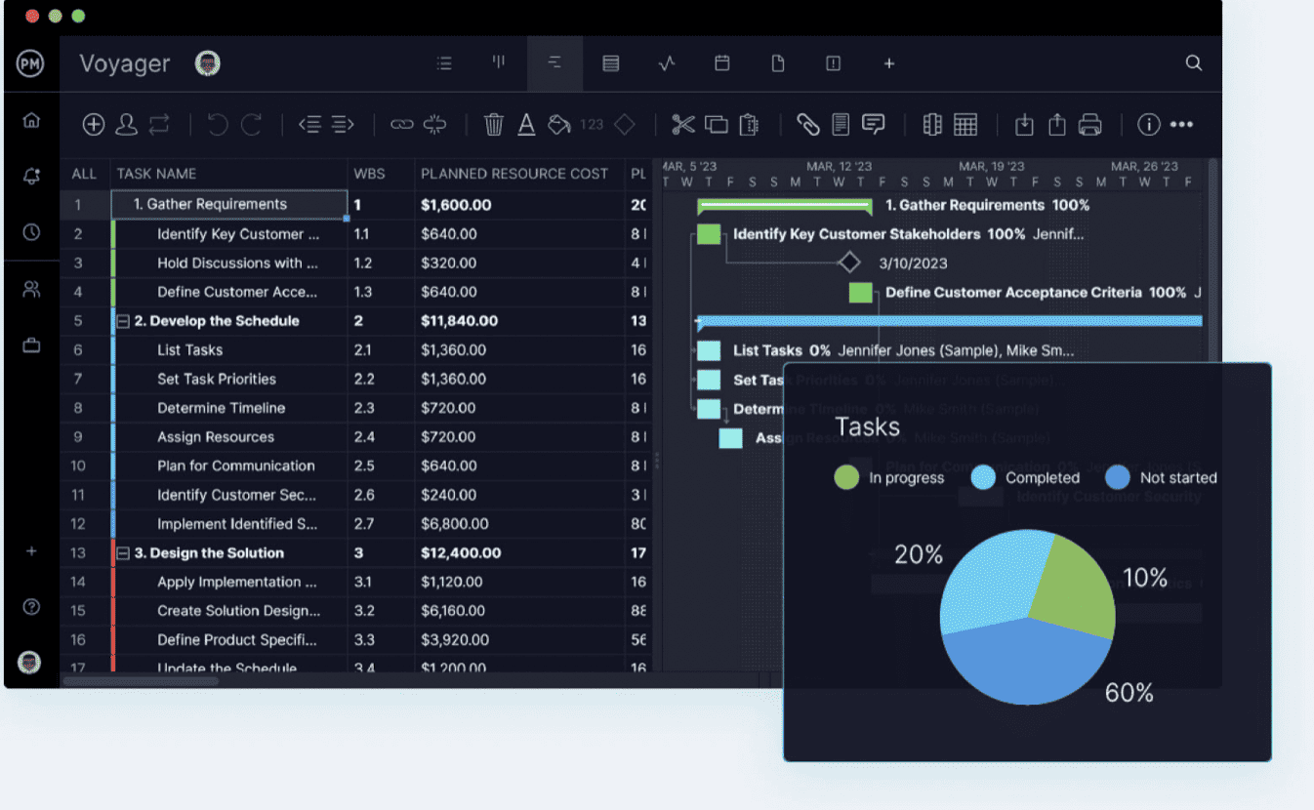Screen dimensions: 1314x810
Task: Click the 3/10/2023 milestone diamond in Gantt
Action: point(849,263)
